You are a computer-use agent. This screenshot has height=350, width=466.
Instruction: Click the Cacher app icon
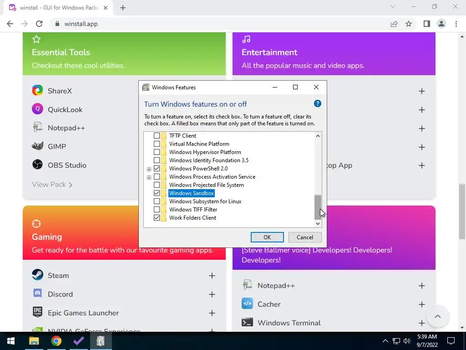[x=247, y=304]
